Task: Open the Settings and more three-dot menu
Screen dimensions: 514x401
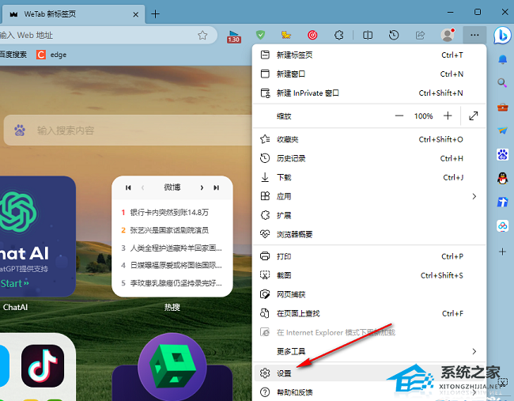Action: [474, 35]
